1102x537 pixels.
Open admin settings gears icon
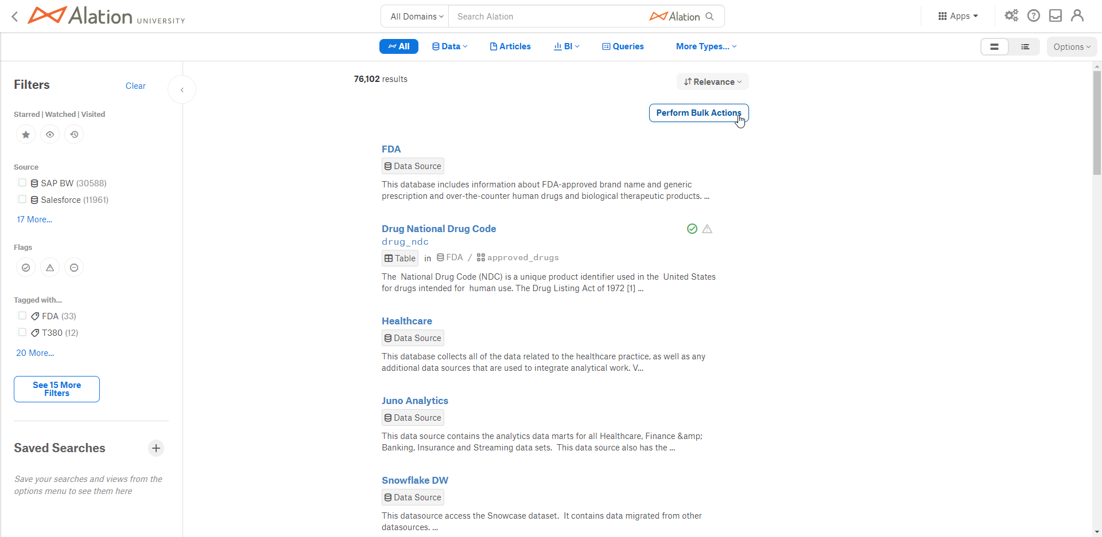tap(1011, 15)
